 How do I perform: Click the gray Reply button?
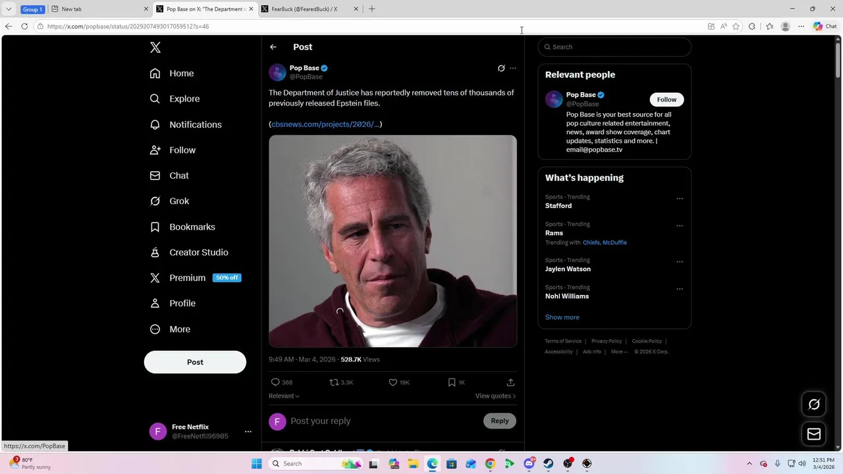point(500,421)
